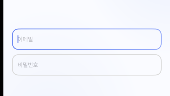
Task: Keep focus on the 이메일 box
Action: [87, 39]
